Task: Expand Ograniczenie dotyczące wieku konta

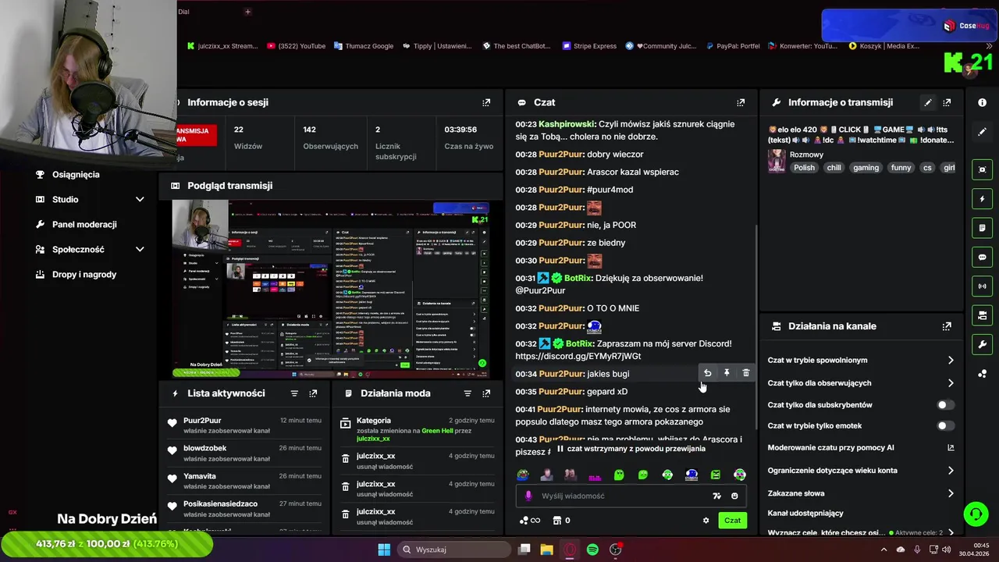Action: (951, 471)
